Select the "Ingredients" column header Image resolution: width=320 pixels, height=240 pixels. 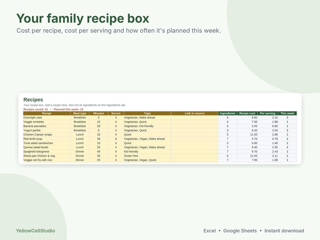click(228, 114)
